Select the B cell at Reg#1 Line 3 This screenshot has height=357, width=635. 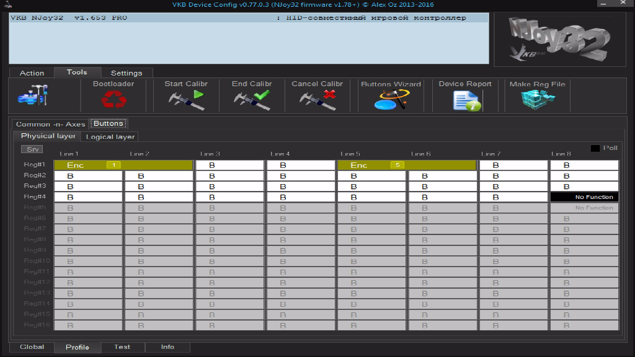click(x=229, y=165)
